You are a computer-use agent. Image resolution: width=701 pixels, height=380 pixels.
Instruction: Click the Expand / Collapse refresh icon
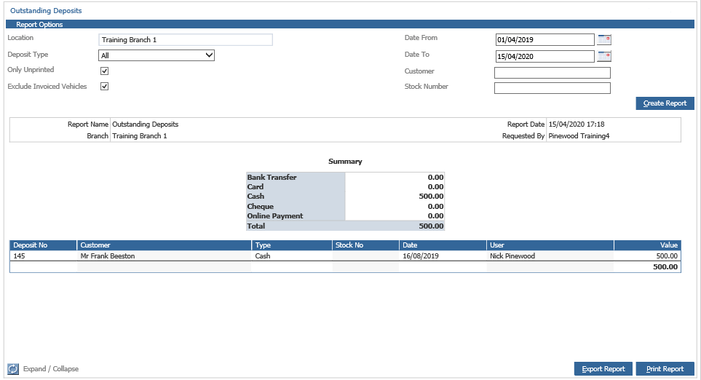(13, 369)
